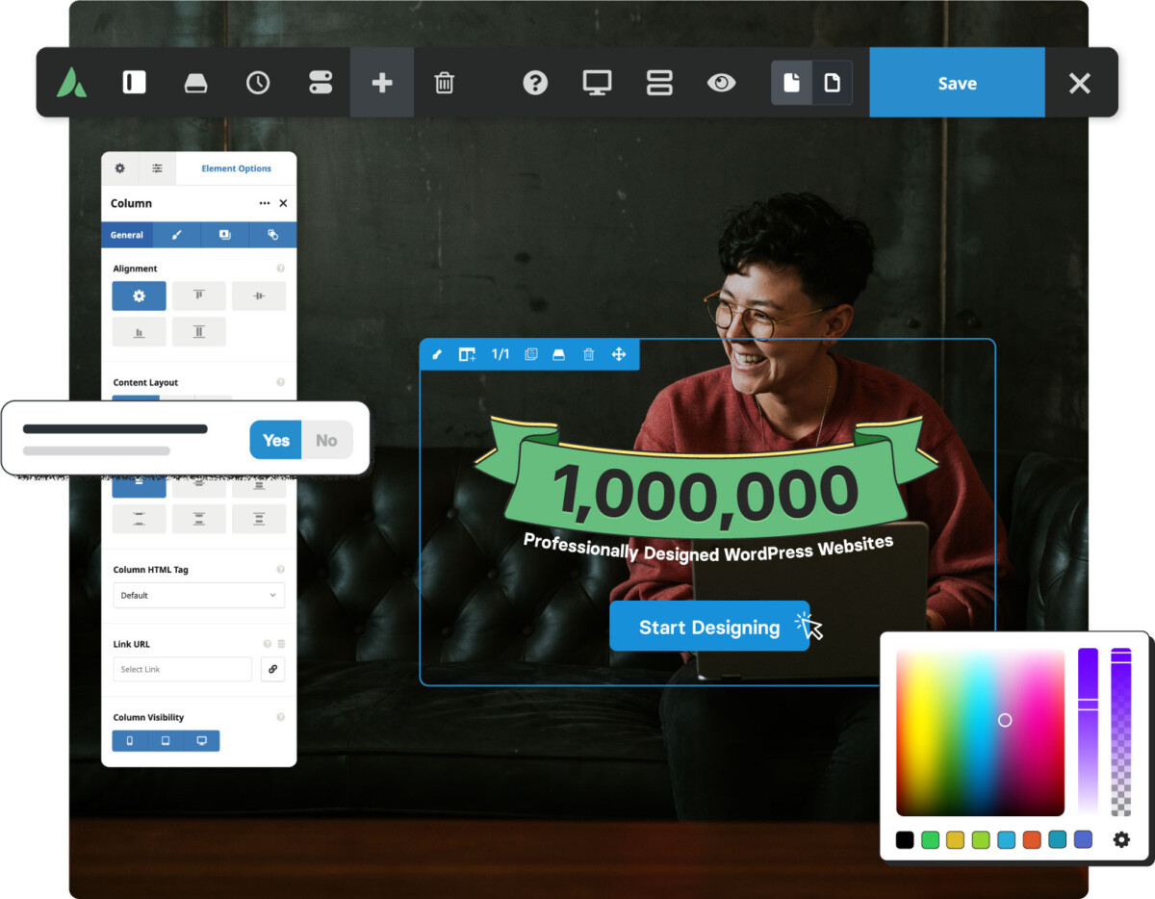Click the Select Link input field

[x=182, y=669]
